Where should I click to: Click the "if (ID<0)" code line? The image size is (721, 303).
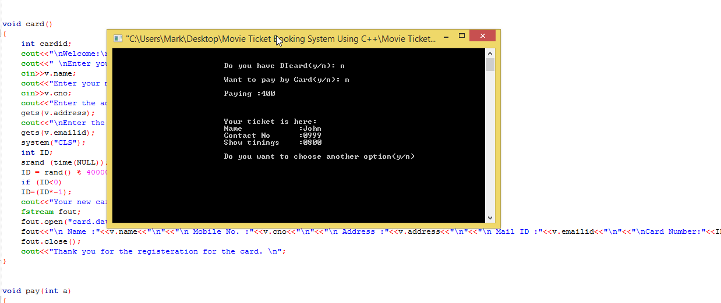point(41,182)
